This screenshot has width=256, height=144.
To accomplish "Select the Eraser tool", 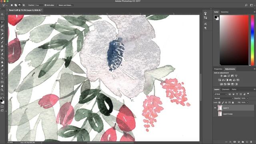I will [2, 54].
